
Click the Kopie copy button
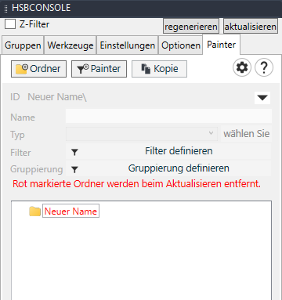tap(159, 69)
